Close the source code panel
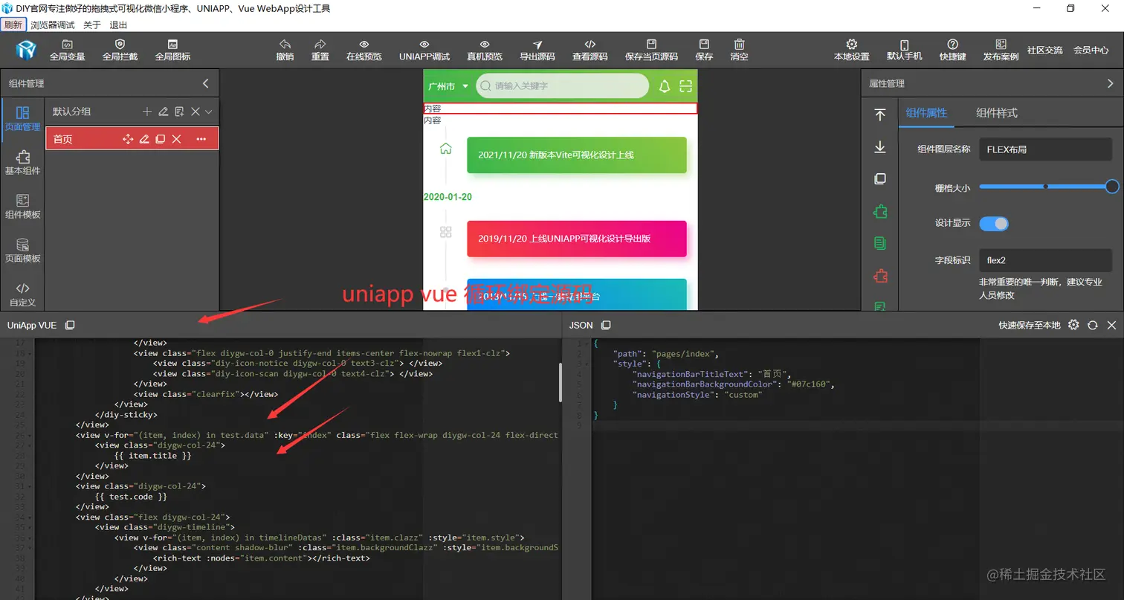This screenshot has width=1124, height=600. coord(1112,325)
